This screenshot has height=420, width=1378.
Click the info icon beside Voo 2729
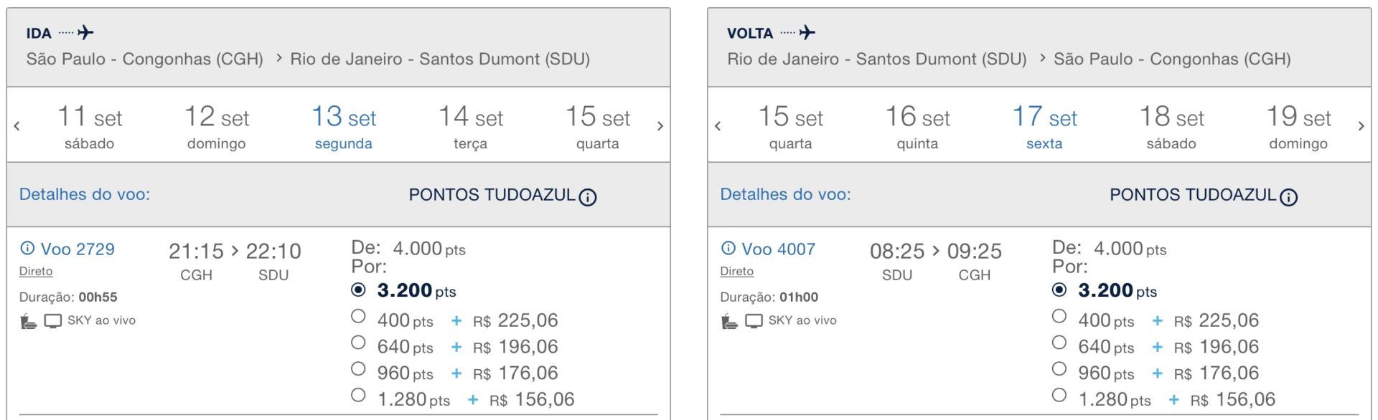coord(27,249)
